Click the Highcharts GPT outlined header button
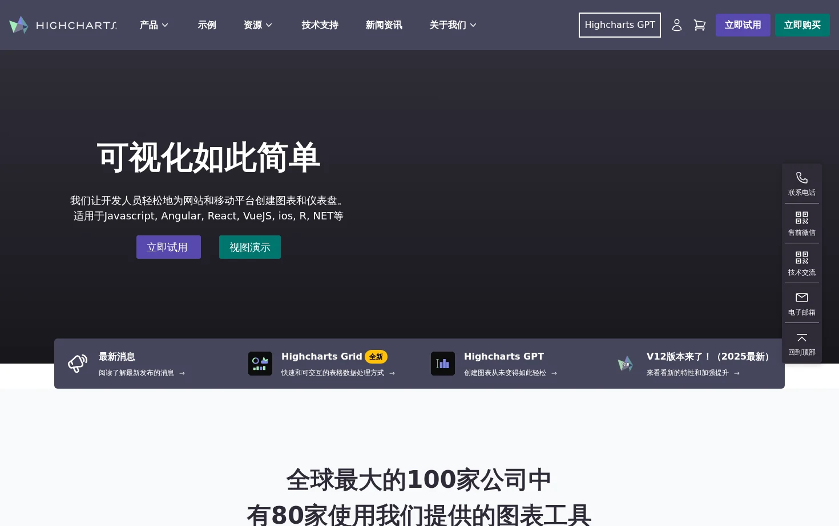Viewport: 839px width, 526px height. (620, 25)
